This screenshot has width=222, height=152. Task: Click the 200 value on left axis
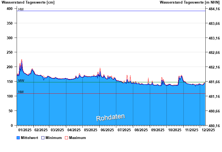tap(10, 67)
